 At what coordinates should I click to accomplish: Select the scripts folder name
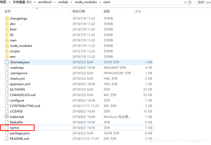(x=15, y=51)
